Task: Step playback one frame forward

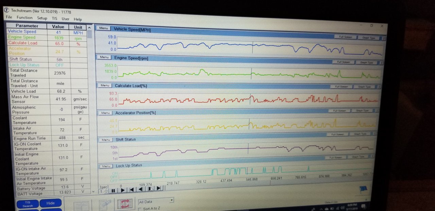Action: point(150,189)
